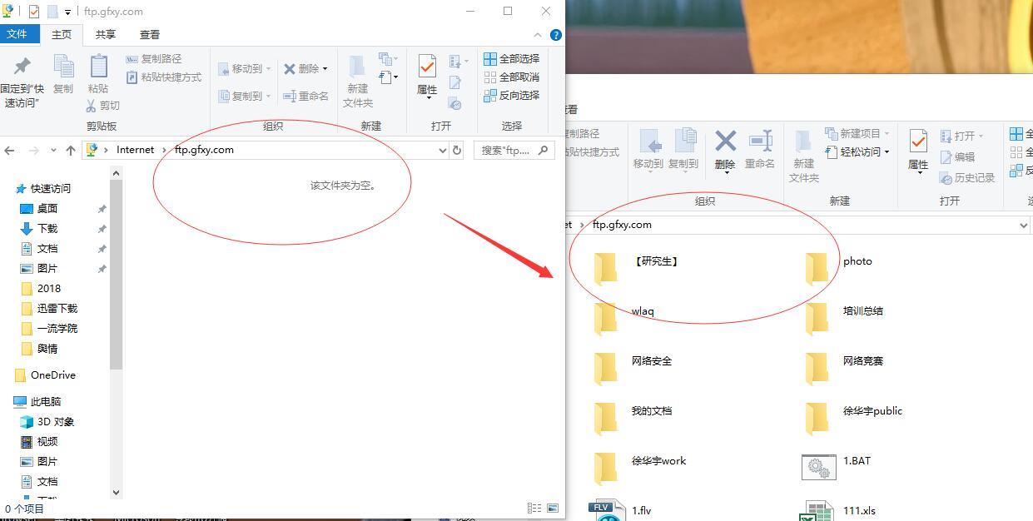The width and height of the screenshot is (1033, 521).
Task: Select OneDrive in the navigation pane
Action: [52, 375]
